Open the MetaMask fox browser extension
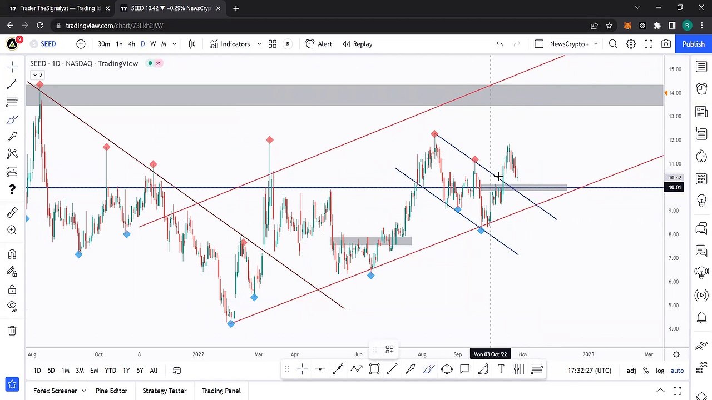 627,26
